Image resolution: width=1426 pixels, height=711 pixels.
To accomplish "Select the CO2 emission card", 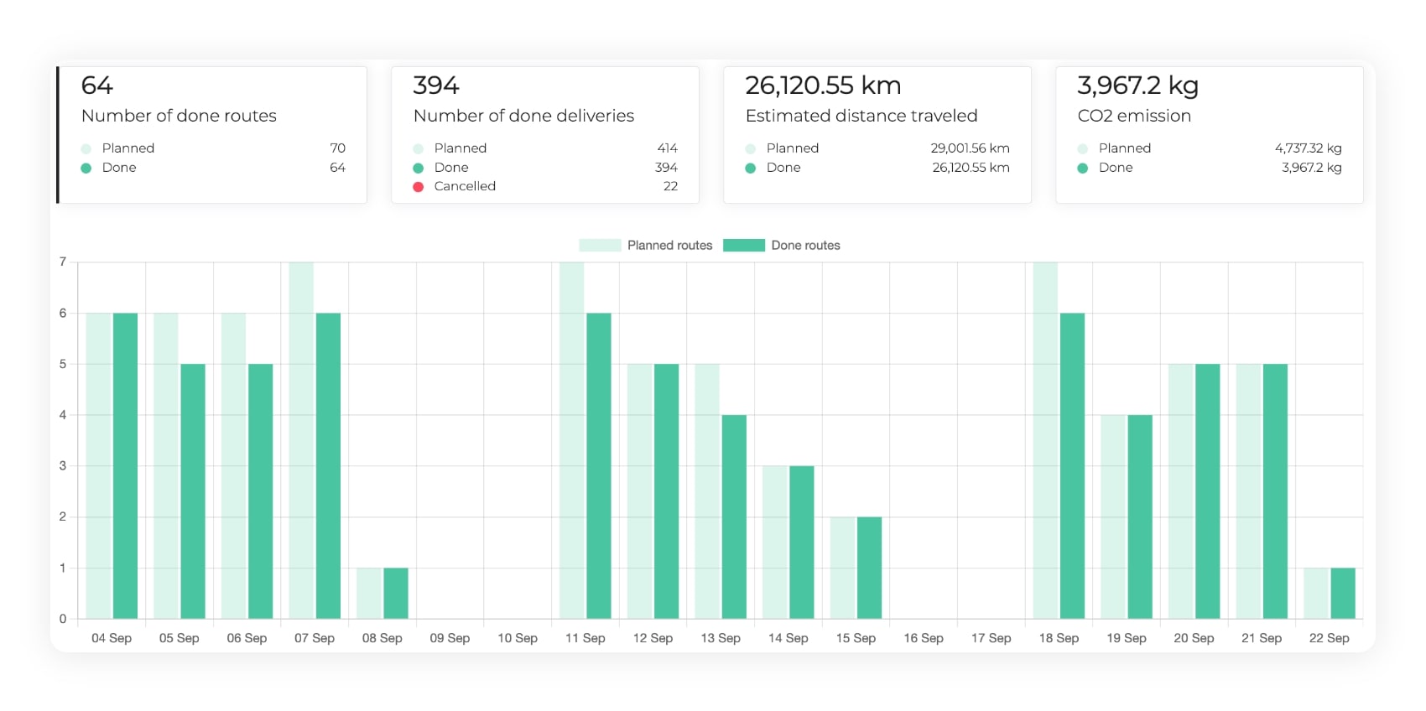I will pos(1209,134).
